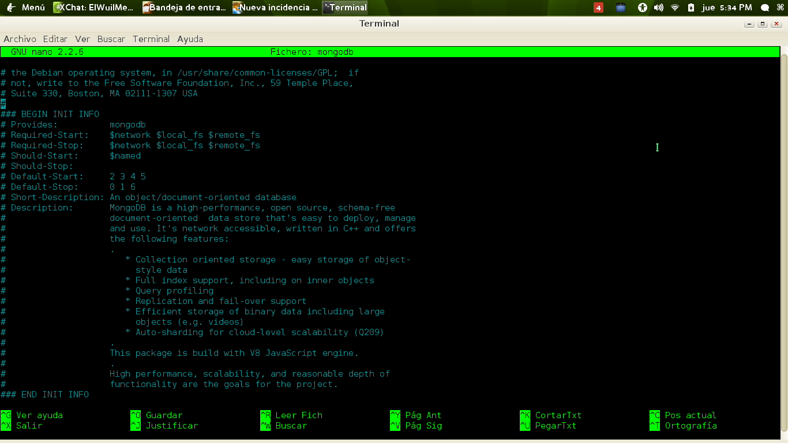788x443 pixels.
Task: Maximize the Terminal window
Action: coord(763,24)
